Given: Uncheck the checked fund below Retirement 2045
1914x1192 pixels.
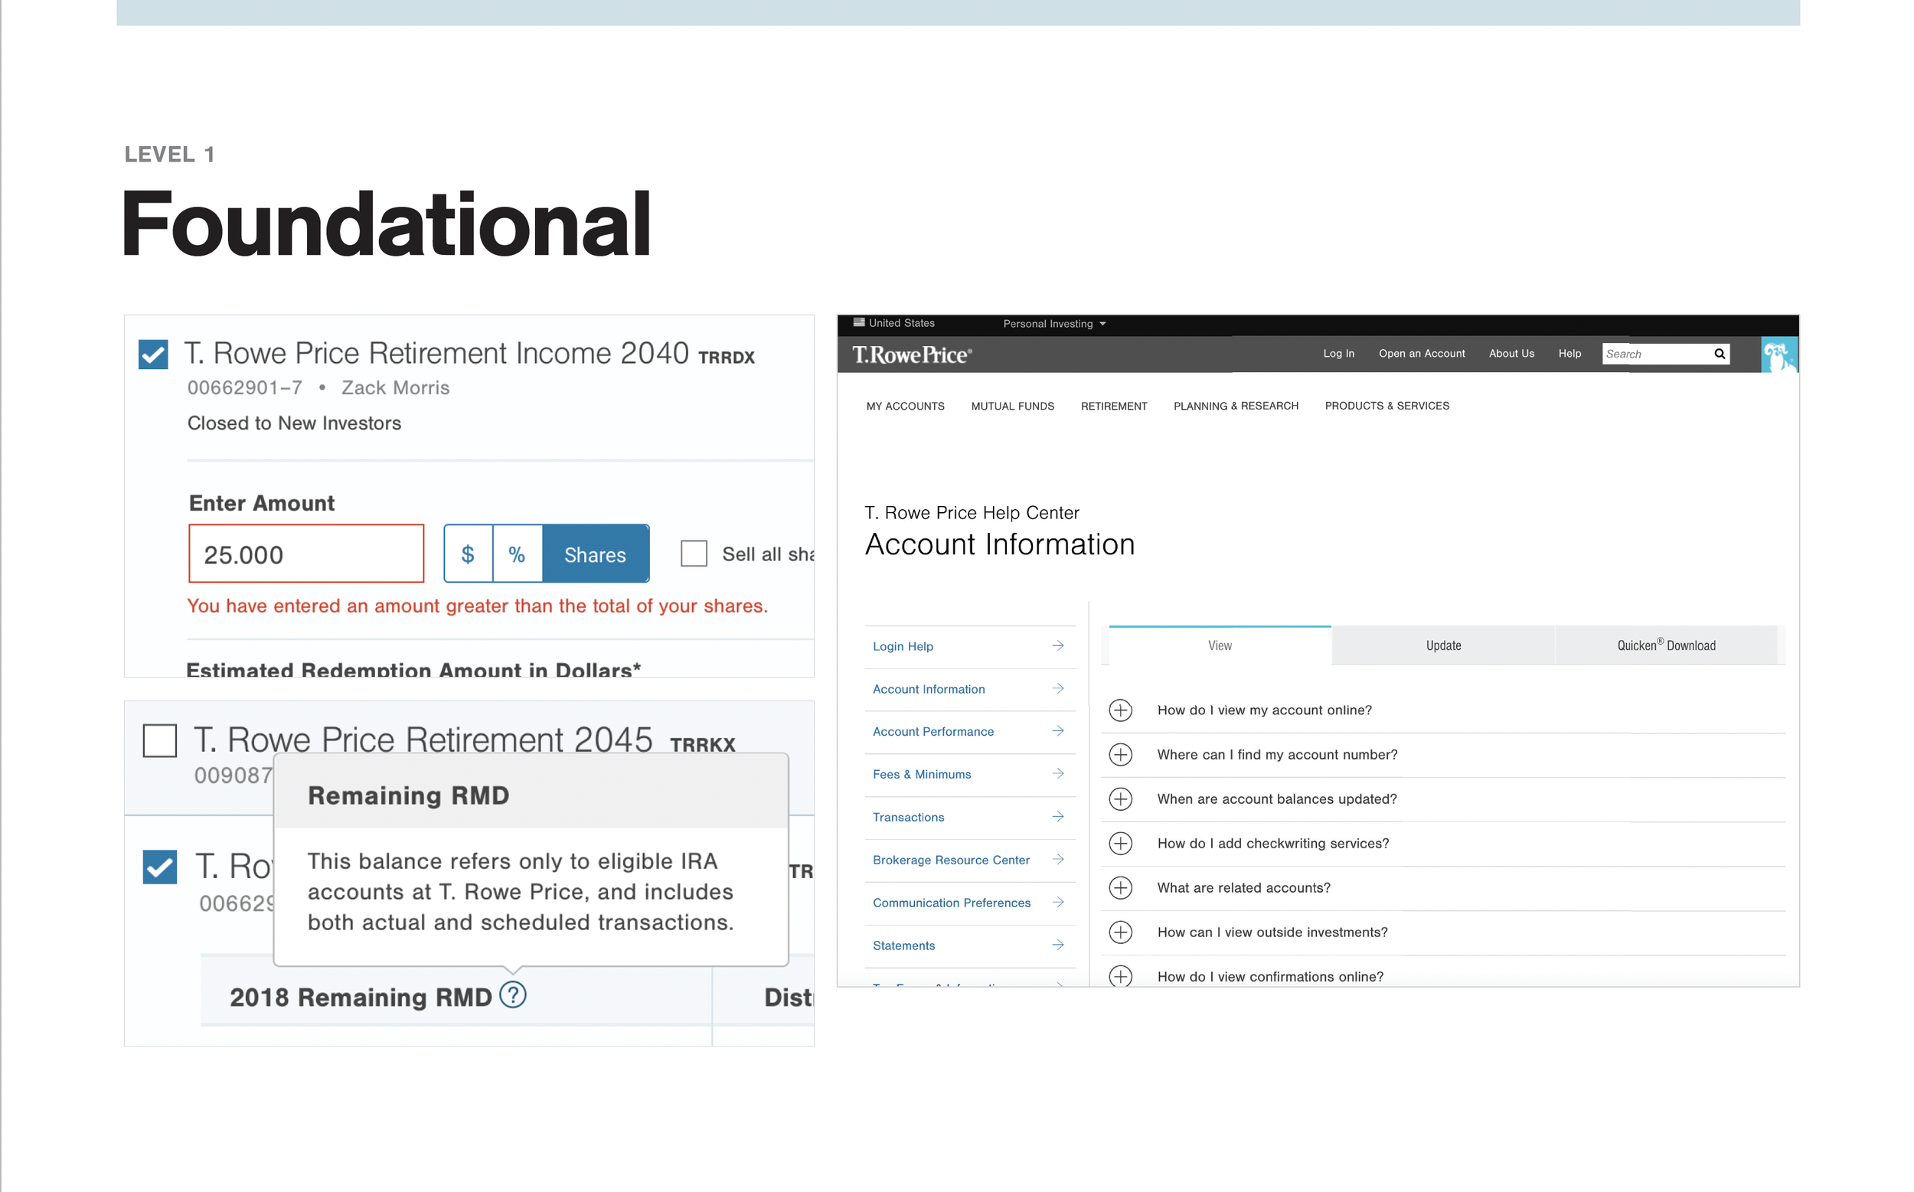Looking at the screenshot, I should coord(159,867).
